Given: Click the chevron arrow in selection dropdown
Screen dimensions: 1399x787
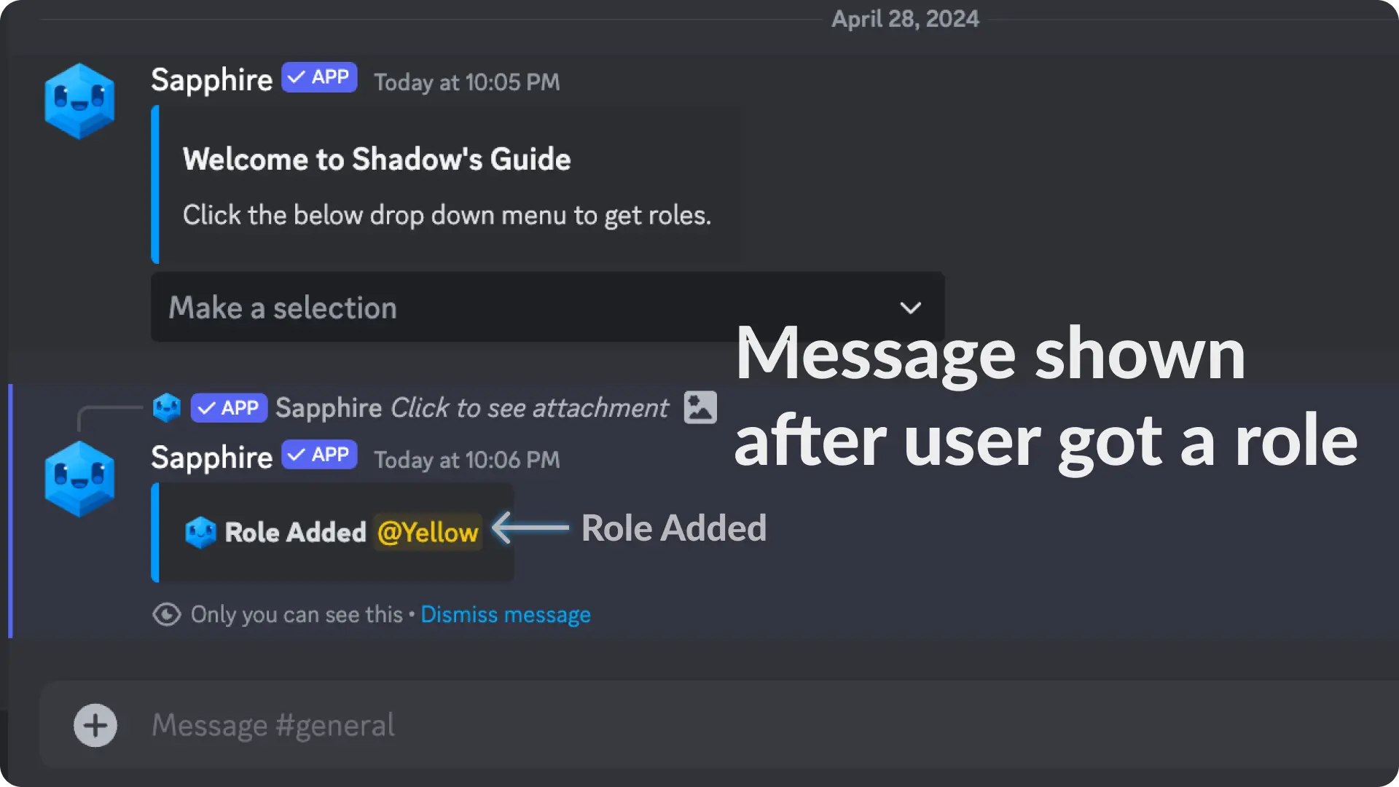Looking at the screenshot, I should point(910,308).
